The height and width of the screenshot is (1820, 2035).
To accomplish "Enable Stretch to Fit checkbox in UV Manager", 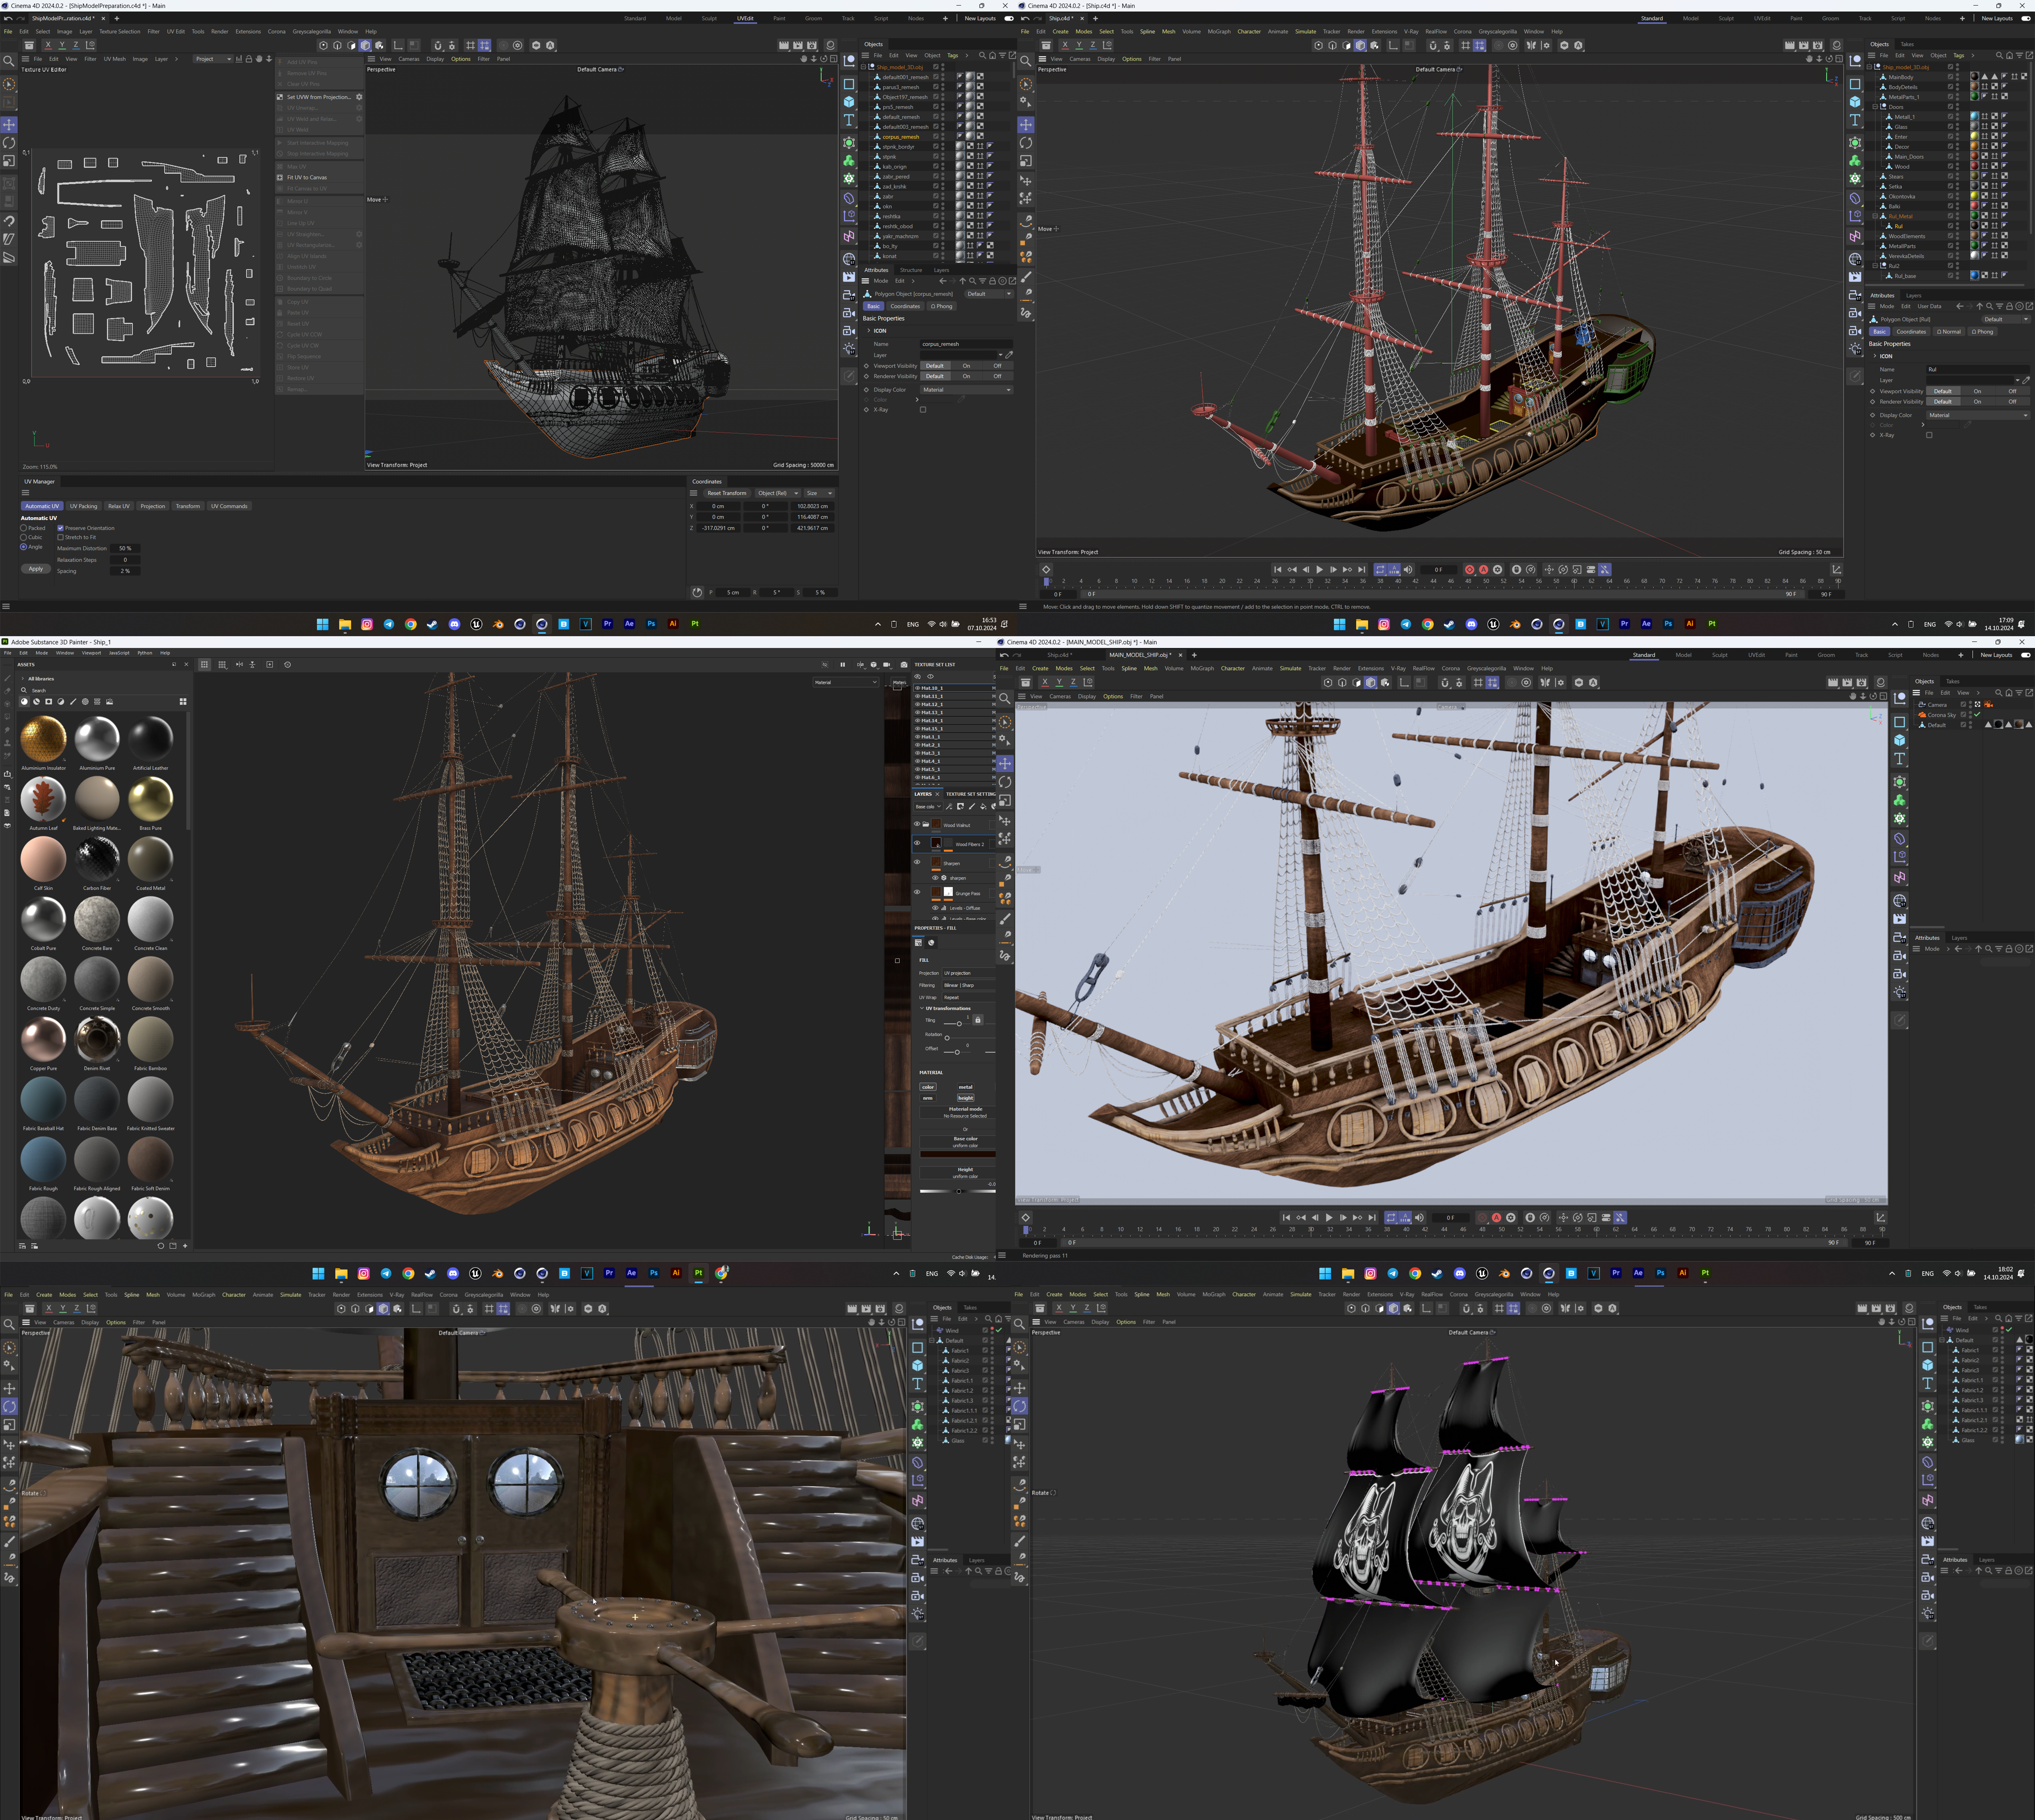I will [60, 537].
